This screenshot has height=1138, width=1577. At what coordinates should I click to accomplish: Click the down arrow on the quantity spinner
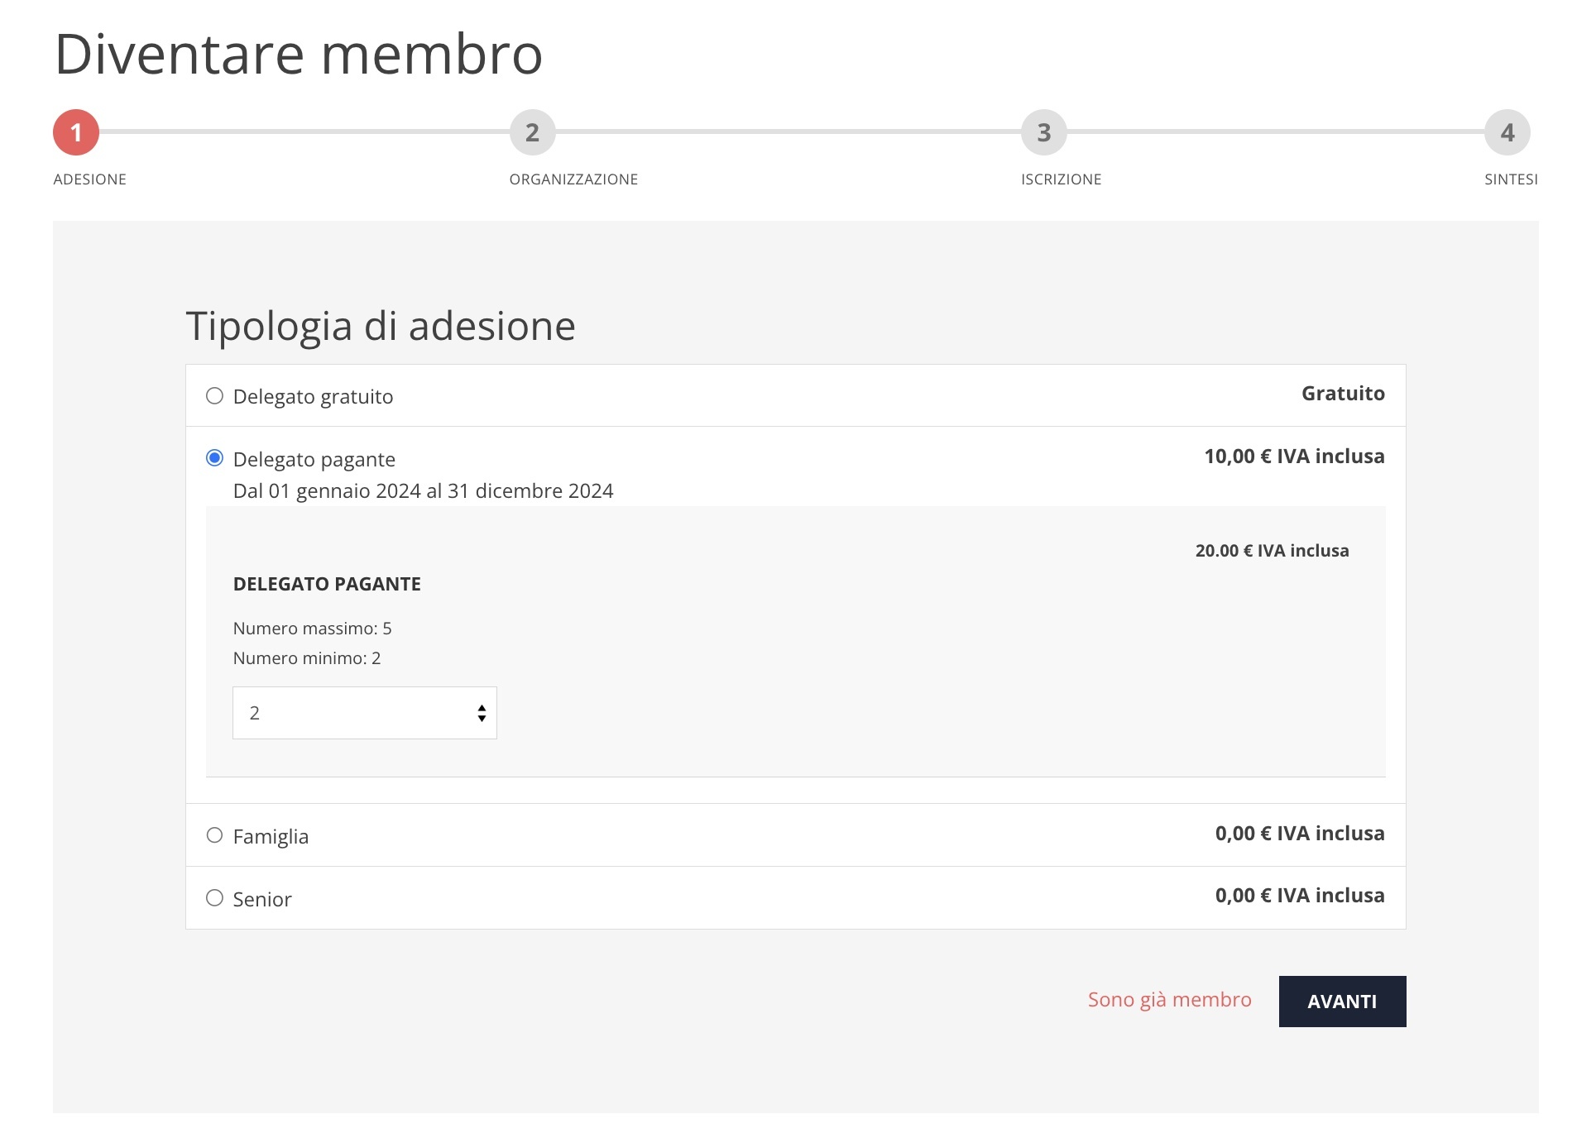click(x=482, y=719)
